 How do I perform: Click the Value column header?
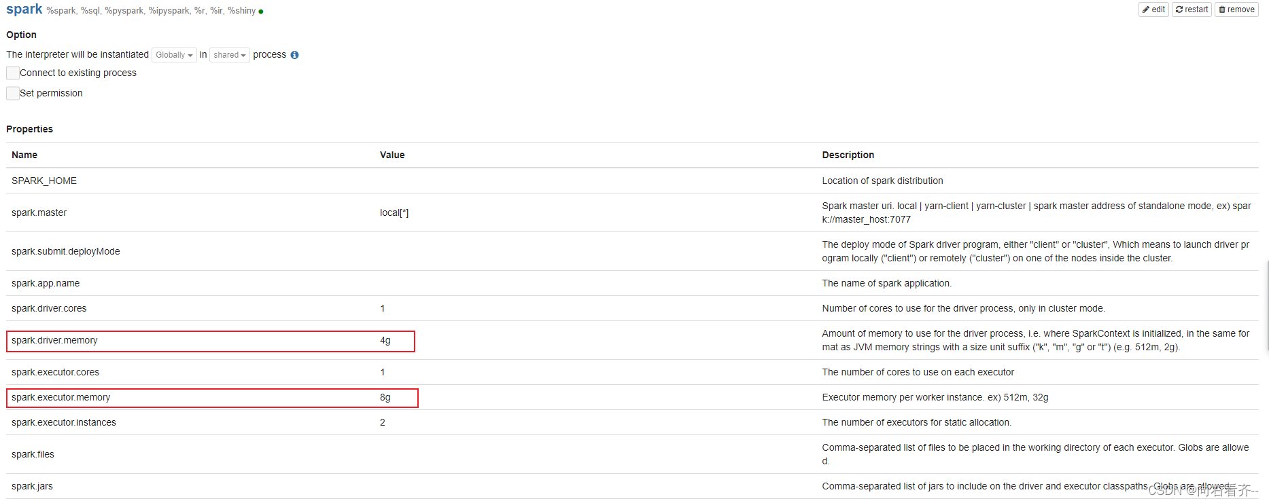click(392, 155)
